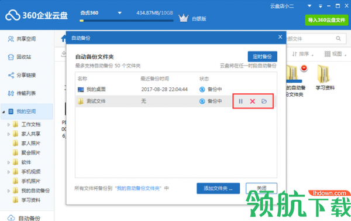The width and height of the screenshot is (351, 221).
Task: Click 白银版 label
Action: point(199,19)
